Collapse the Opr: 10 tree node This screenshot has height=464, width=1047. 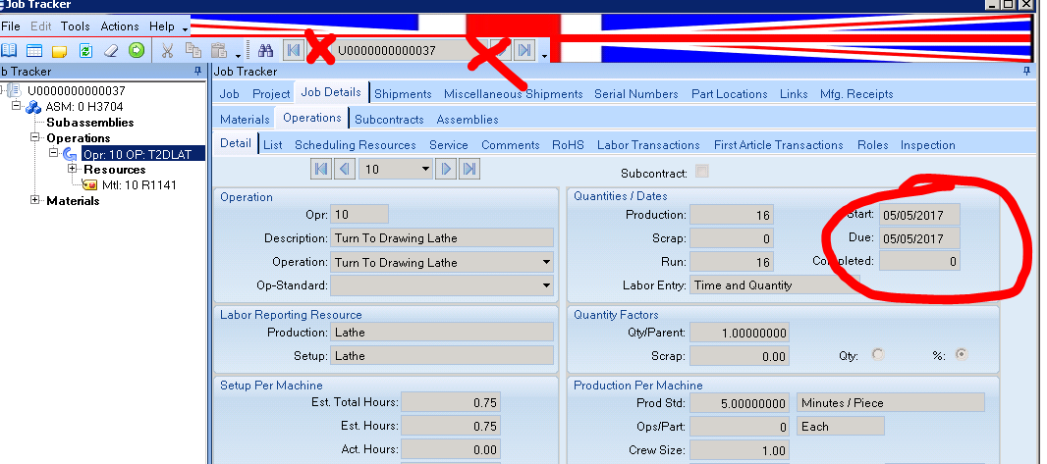(x=54, y=153)
